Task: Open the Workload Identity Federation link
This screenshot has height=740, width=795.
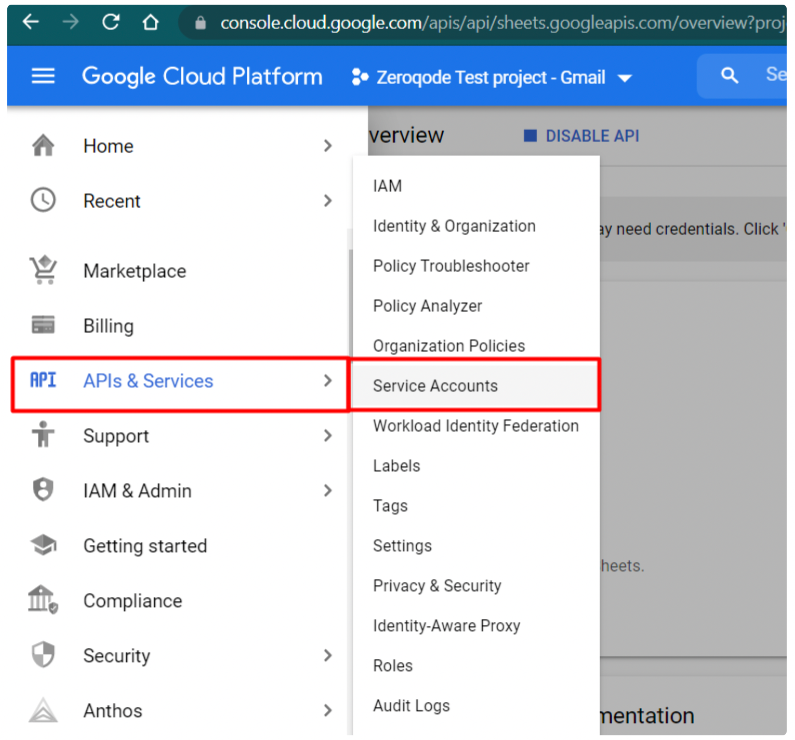Action: 475,426
